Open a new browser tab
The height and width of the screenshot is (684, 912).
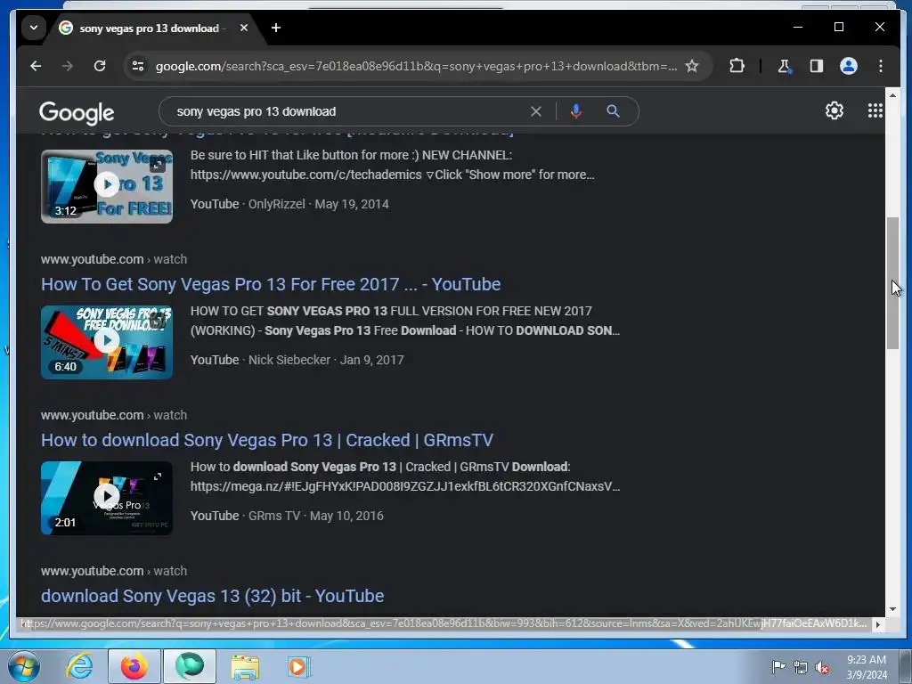coord(276,28)
